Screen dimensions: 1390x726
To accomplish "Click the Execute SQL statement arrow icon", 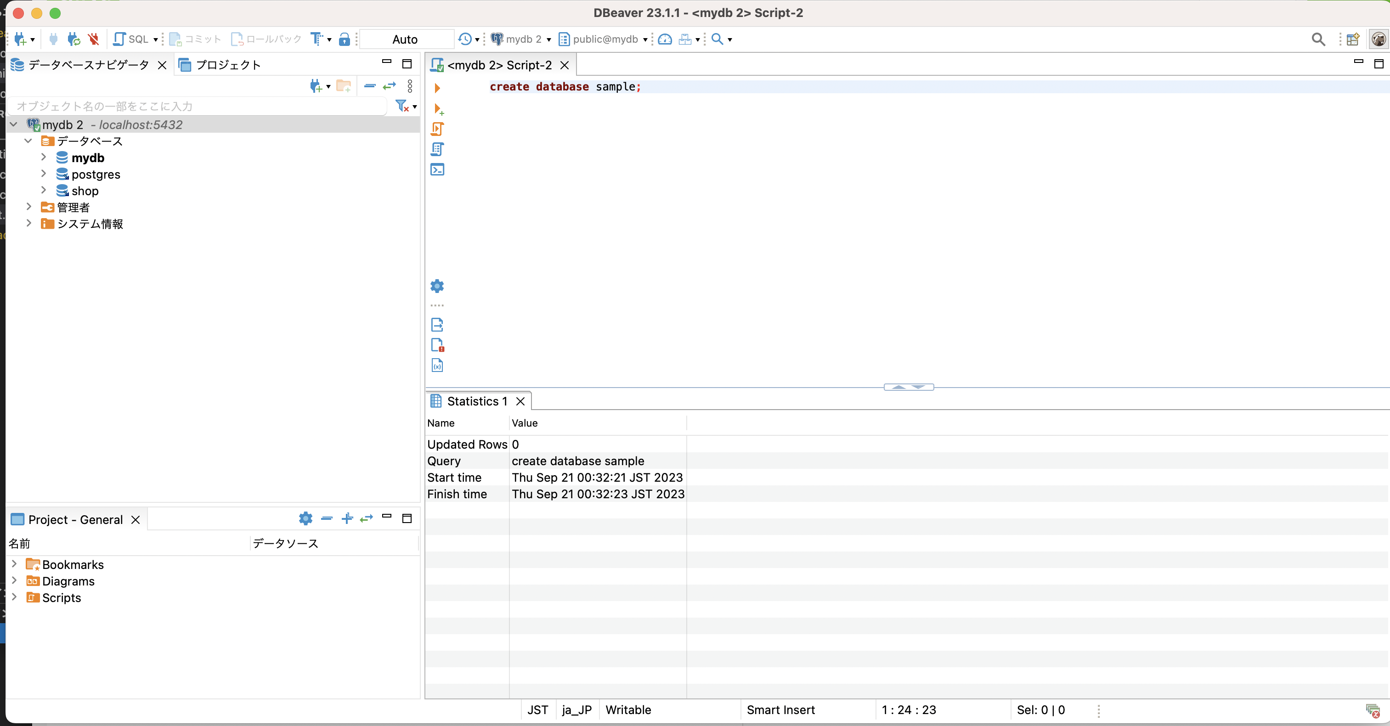I will (437, 88).
